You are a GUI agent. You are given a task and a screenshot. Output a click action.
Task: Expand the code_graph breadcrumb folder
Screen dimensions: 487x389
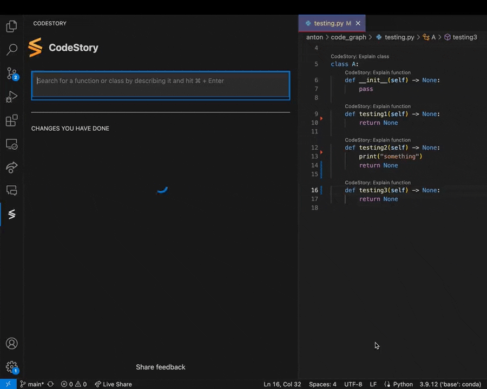(x=348, y=37)
